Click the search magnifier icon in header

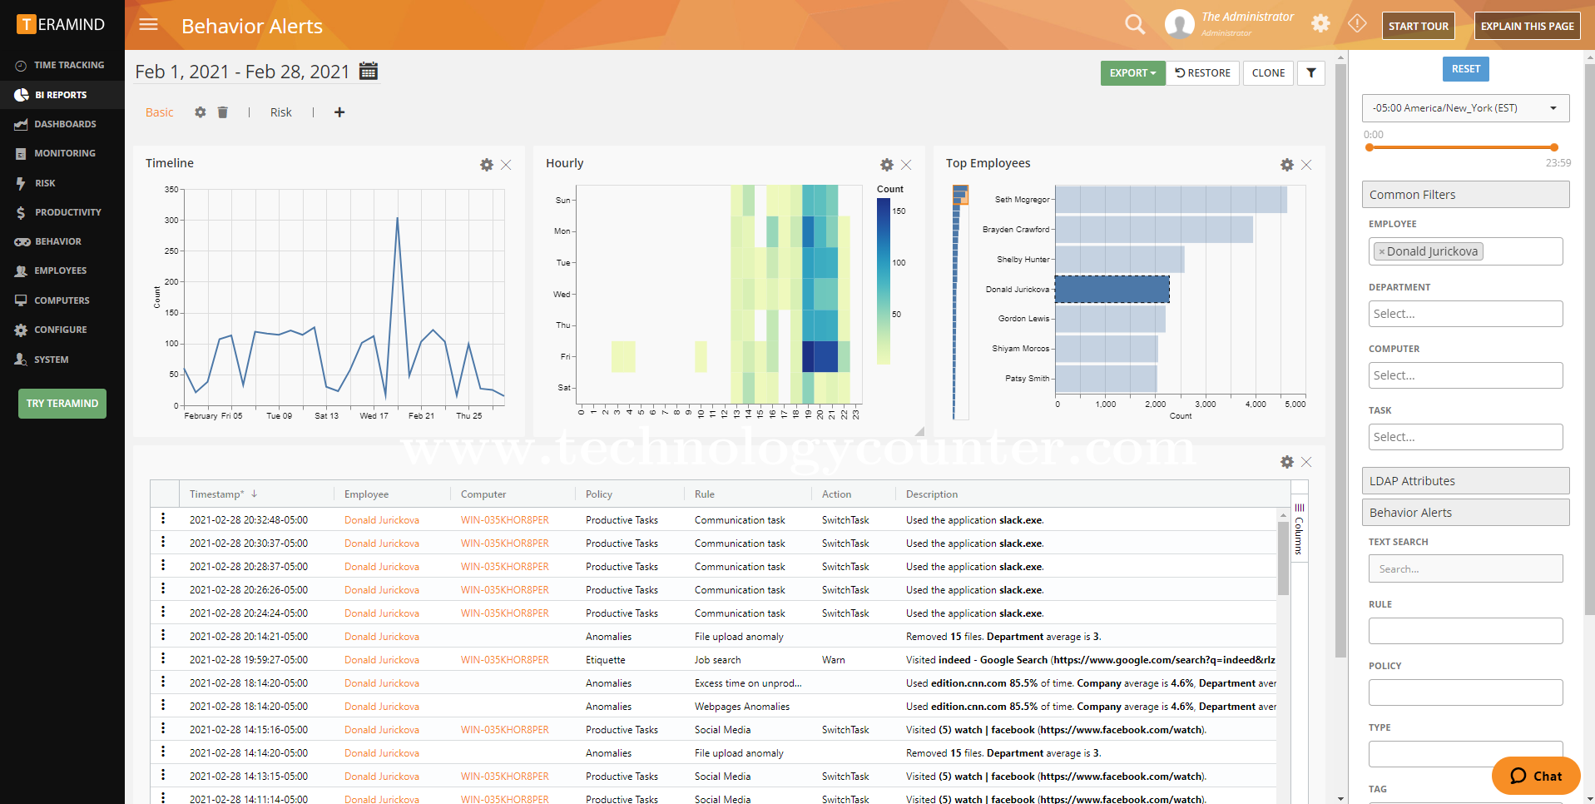pos(1135,25)
